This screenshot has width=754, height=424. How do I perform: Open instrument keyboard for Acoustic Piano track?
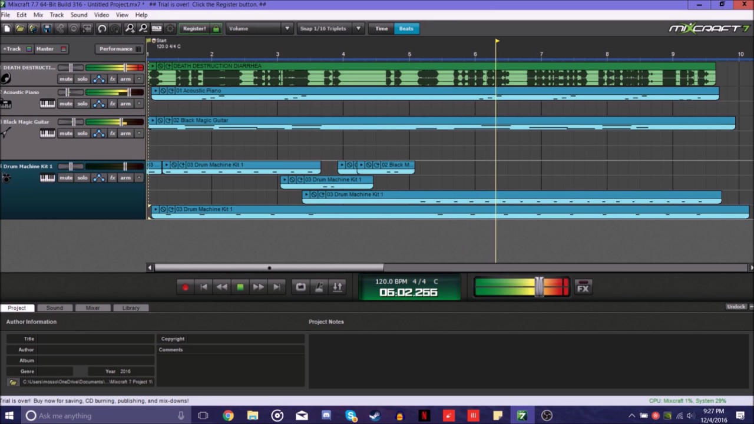coord(47,104)
